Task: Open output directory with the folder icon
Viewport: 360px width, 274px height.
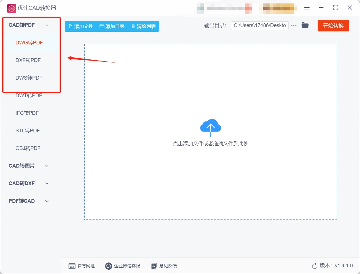Action: coord(305,25)
